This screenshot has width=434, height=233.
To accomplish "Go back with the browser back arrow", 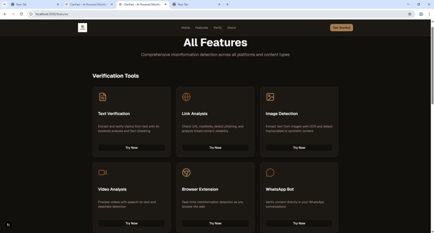I will point(5,14).
